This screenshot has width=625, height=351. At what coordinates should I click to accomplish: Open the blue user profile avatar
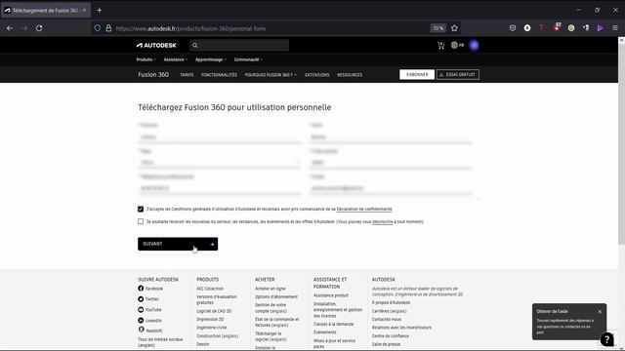474,46
